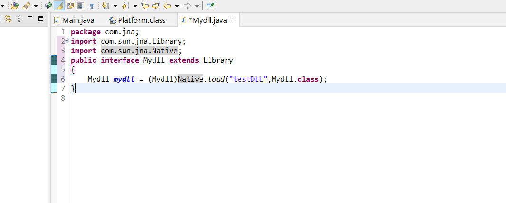Viewport: 506px width, 203px height.
Task: Go to Next Edit Location icon
Action: (x=156, y=6)
